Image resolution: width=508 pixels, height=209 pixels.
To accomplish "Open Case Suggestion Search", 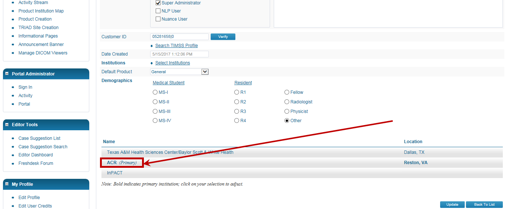I will click(43, 147).
